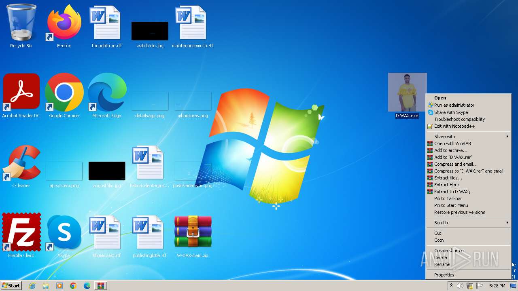
Task: Choose Copy from context menu
Action: [x=469, y=240]
